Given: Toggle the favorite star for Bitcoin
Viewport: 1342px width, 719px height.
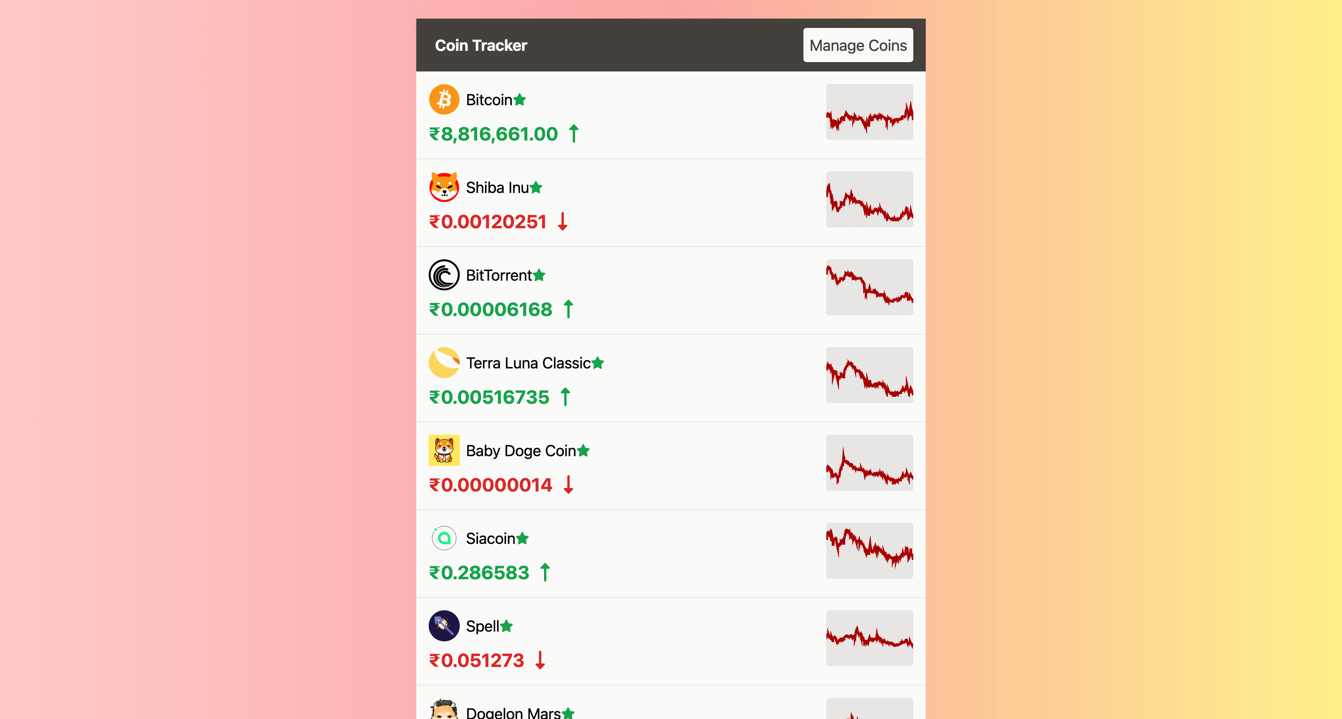Looking at the screenshot, I should [x=520, y=99].
